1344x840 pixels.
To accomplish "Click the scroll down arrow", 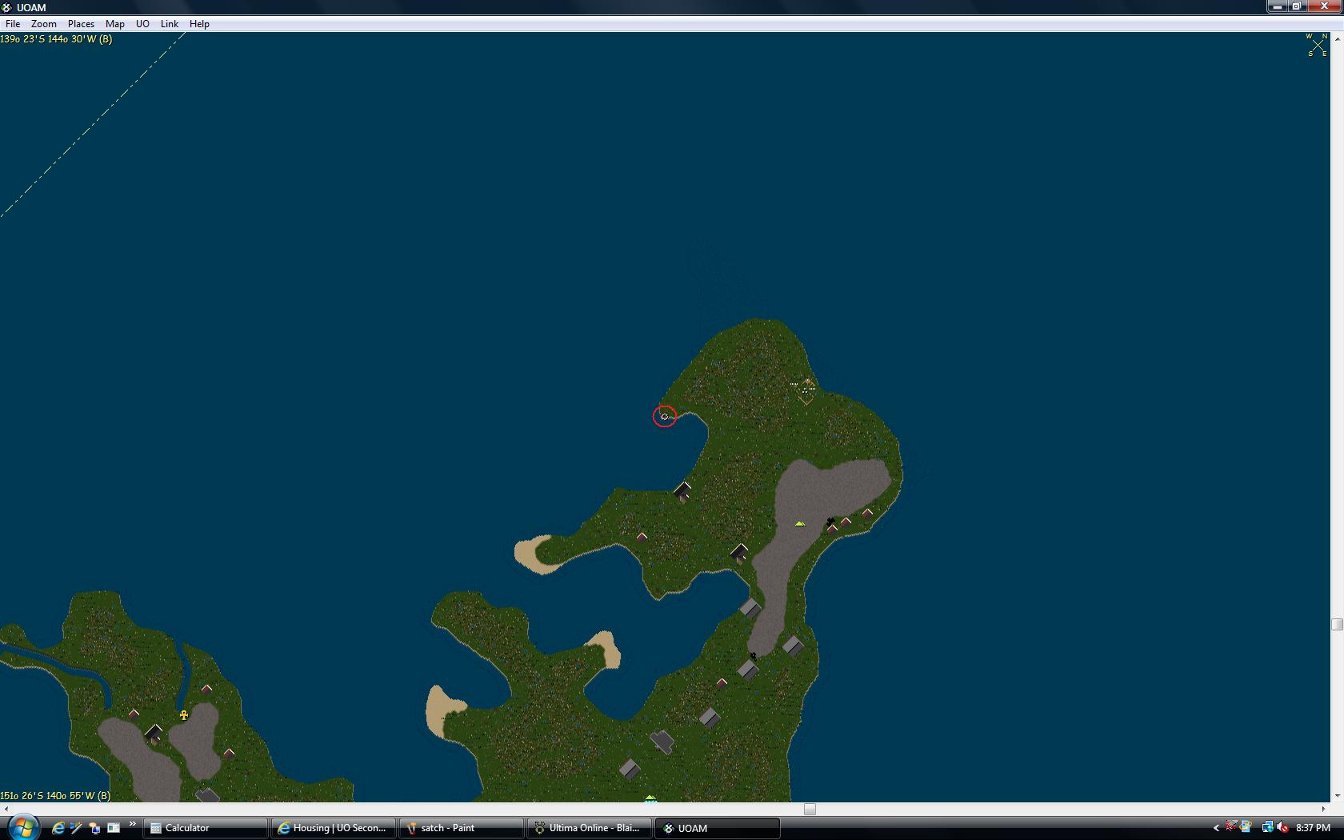I will pyautogui.click(x=1336, y=797).
